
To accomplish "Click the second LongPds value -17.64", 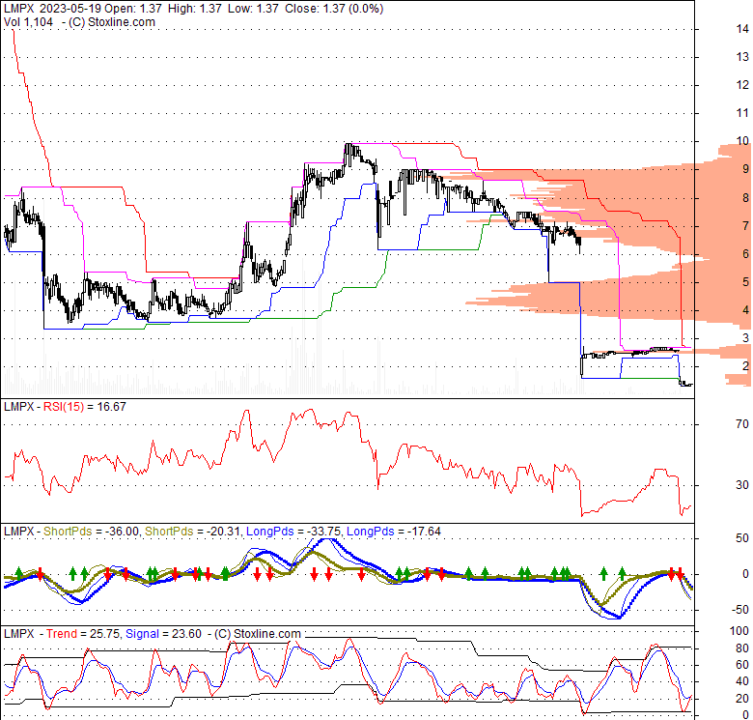I will tap(424, 532).
